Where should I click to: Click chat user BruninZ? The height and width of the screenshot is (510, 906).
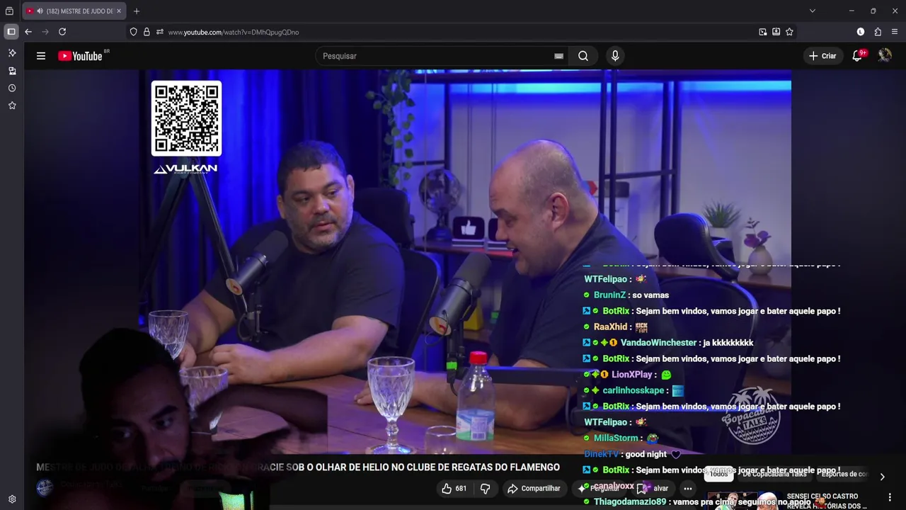click(609, 295)
